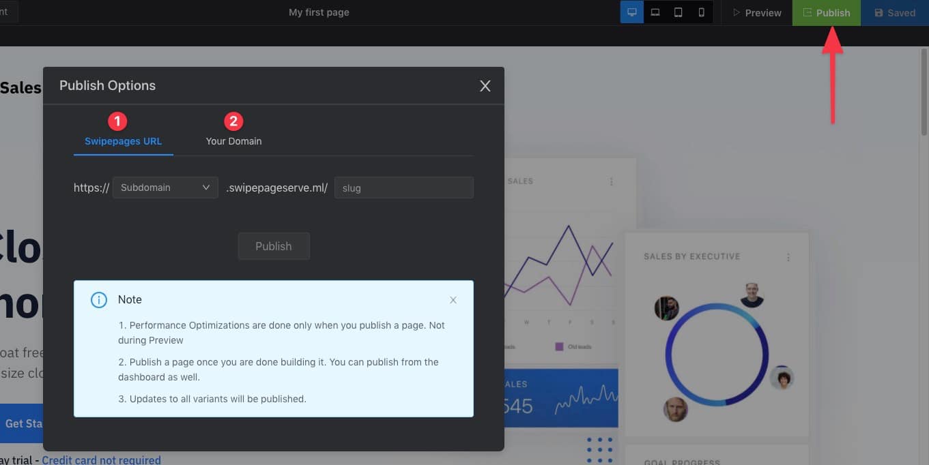
Task: Click the Publish button inside dialog
Action: pos(274,246)
